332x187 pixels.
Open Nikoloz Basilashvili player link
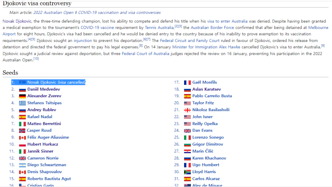click(211, 110)
